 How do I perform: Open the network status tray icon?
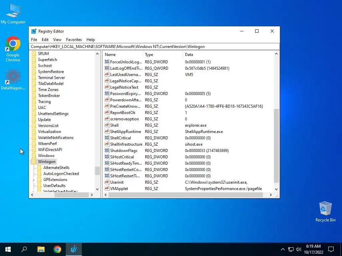(291, 249)
